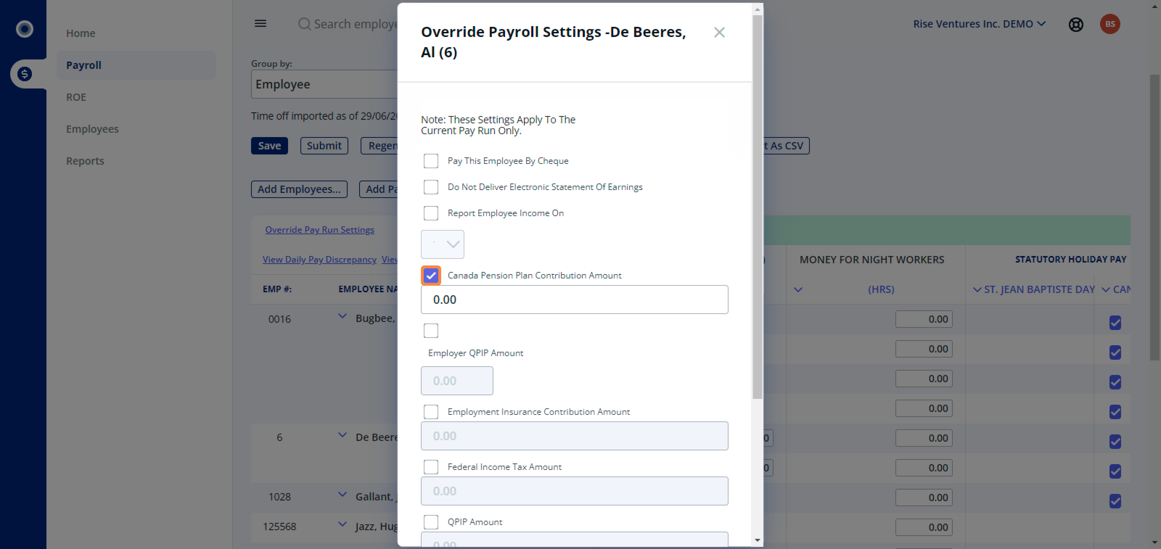
Task: Uncheck Canada Pension Plan Contribution Amount
Action: 430,275
